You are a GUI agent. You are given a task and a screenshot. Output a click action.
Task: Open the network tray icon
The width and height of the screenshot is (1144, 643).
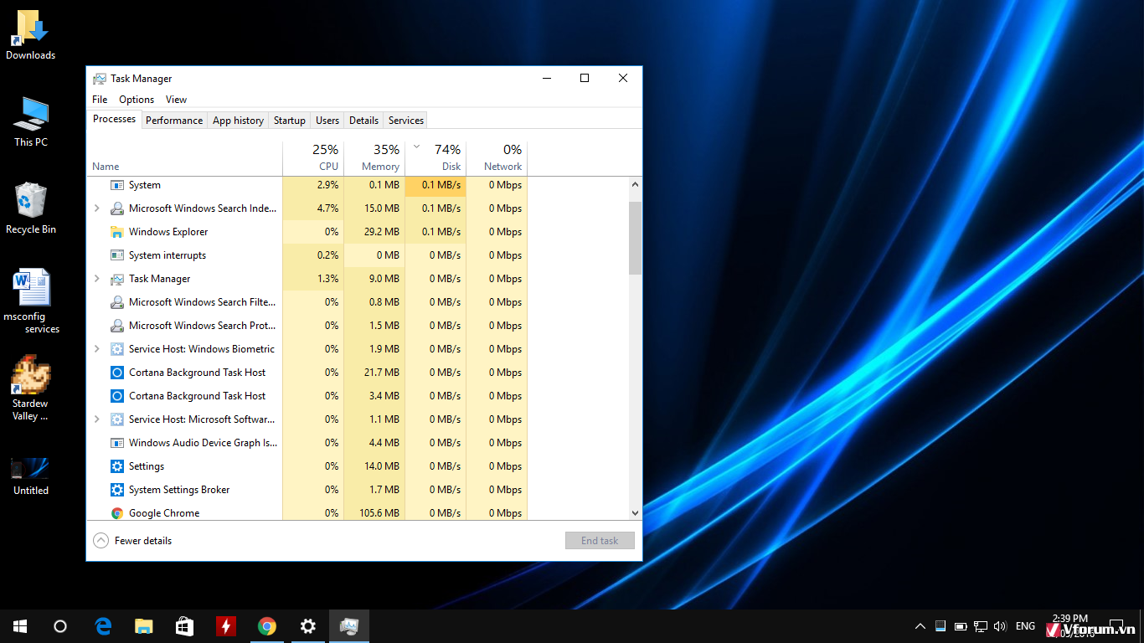click(981, 626)
